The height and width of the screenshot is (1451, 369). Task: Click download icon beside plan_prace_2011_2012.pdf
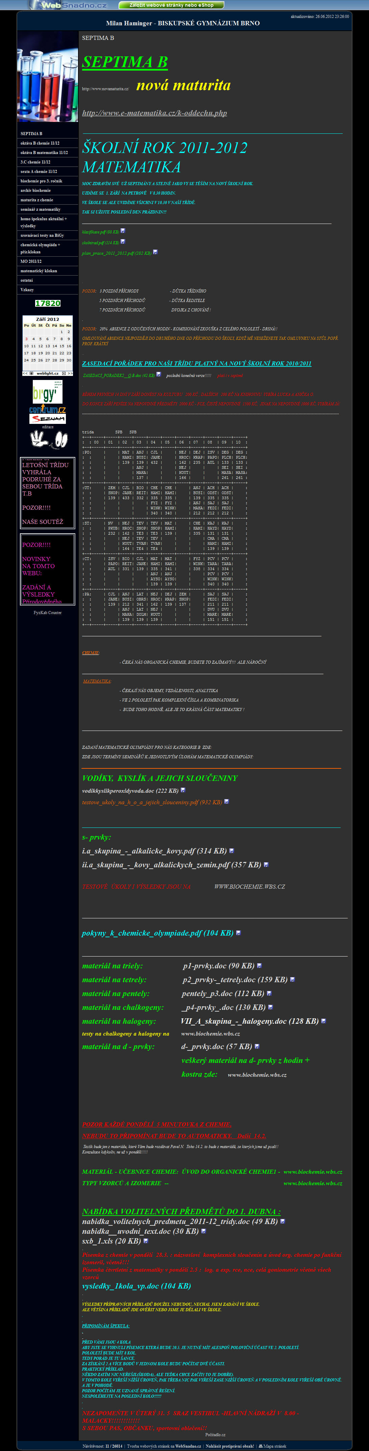pyautogui.click(x=155, y=252)
